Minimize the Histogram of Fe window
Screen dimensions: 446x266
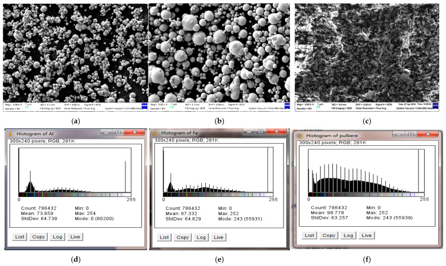[249, 131]
